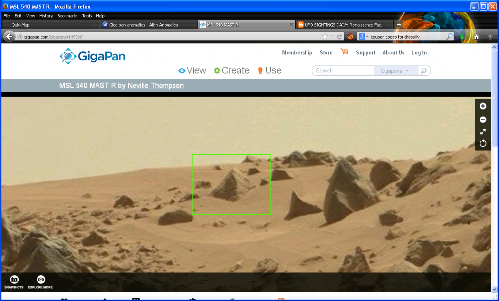Enter fullscreen view of the panorama
The width and height of the screenshot is (499, 301).
(x=483, y=132)
